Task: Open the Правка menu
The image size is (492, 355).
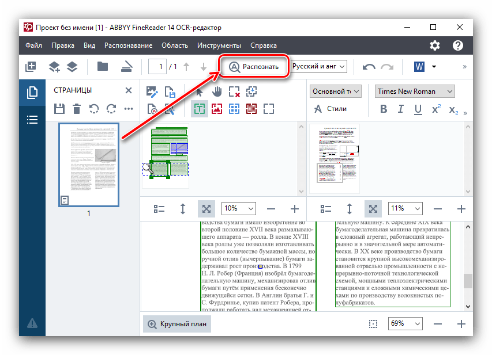Action: pyautogui.click(x=63, y=45)
